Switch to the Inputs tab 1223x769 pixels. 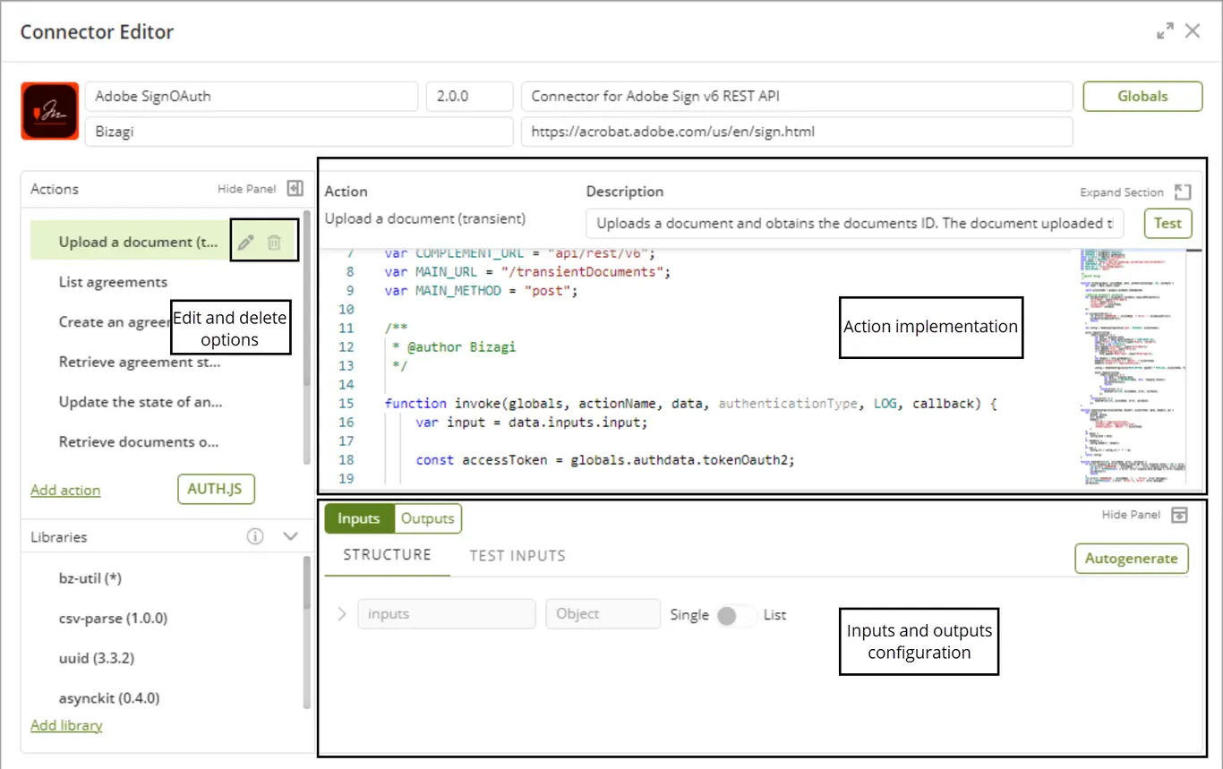[x=359, y=518]
